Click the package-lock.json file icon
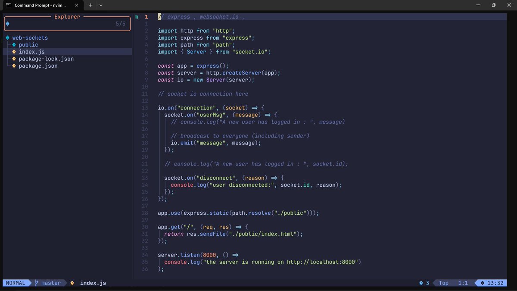The width and height of the screenshot is (517, 291). pyautogui.click(x=14, y=59)
